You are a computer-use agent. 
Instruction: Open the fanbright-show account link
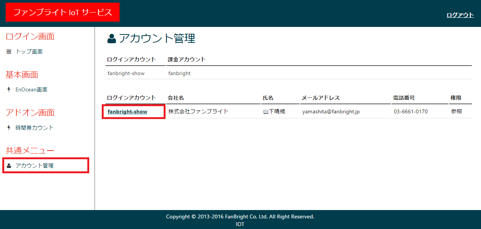point(127,111)
